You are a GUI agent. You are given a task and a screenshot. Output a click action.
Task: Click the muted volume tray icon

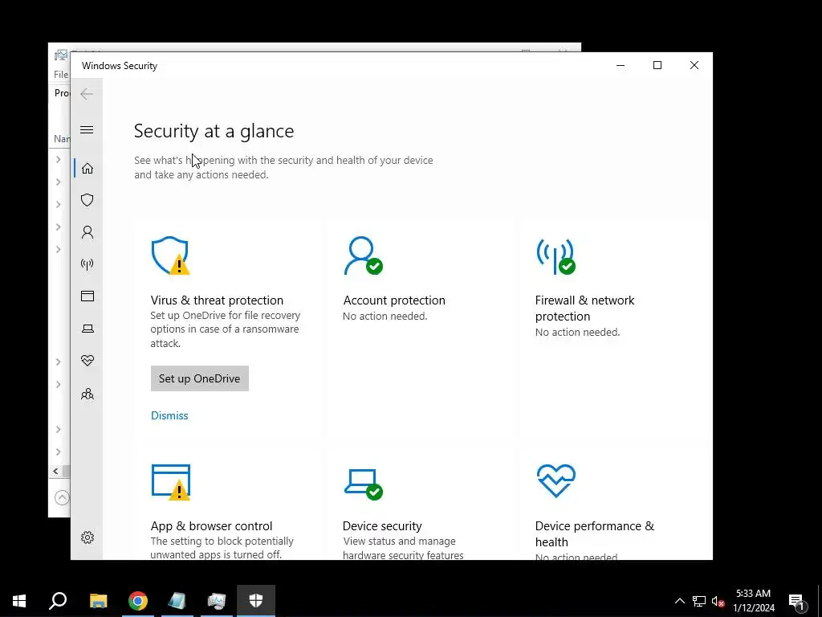[x=718, y=601]
